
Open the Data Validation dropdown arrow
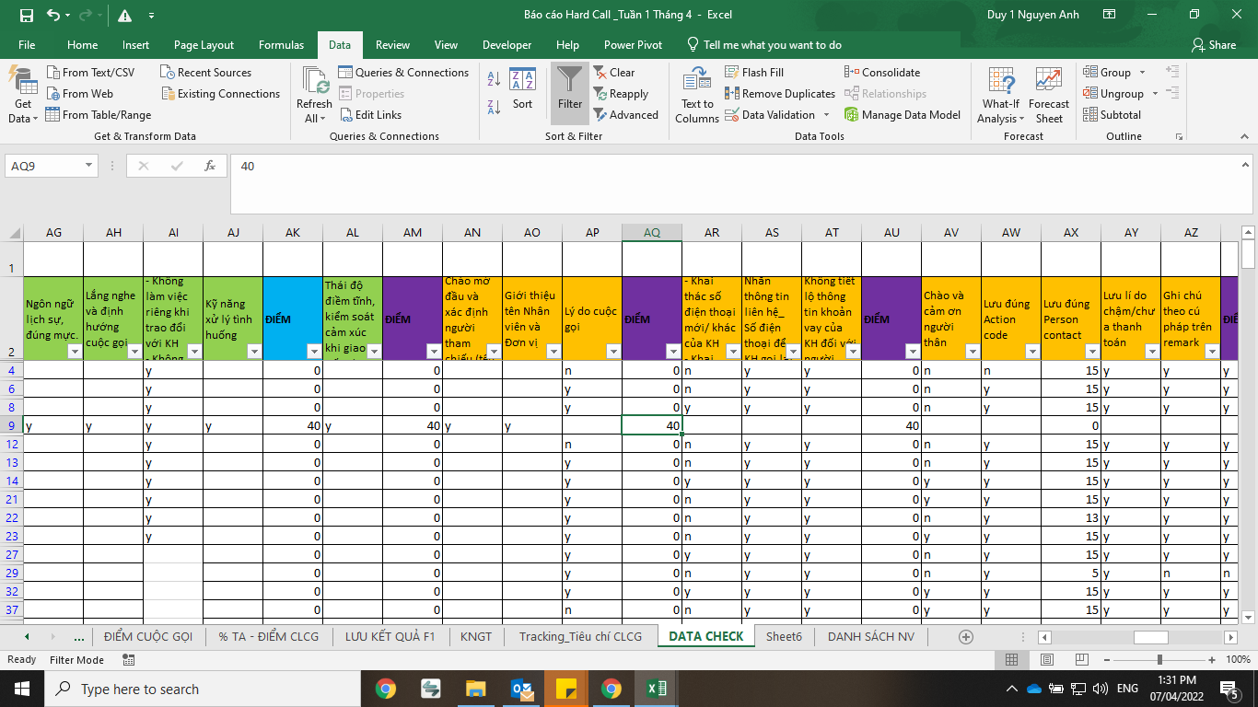(826, 115)
